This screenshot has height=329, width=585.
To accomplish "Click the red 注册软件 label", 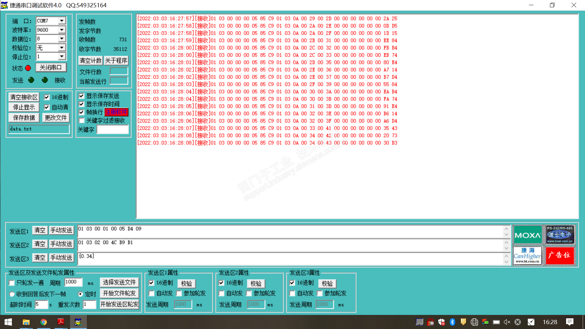I will click(116, 112).
